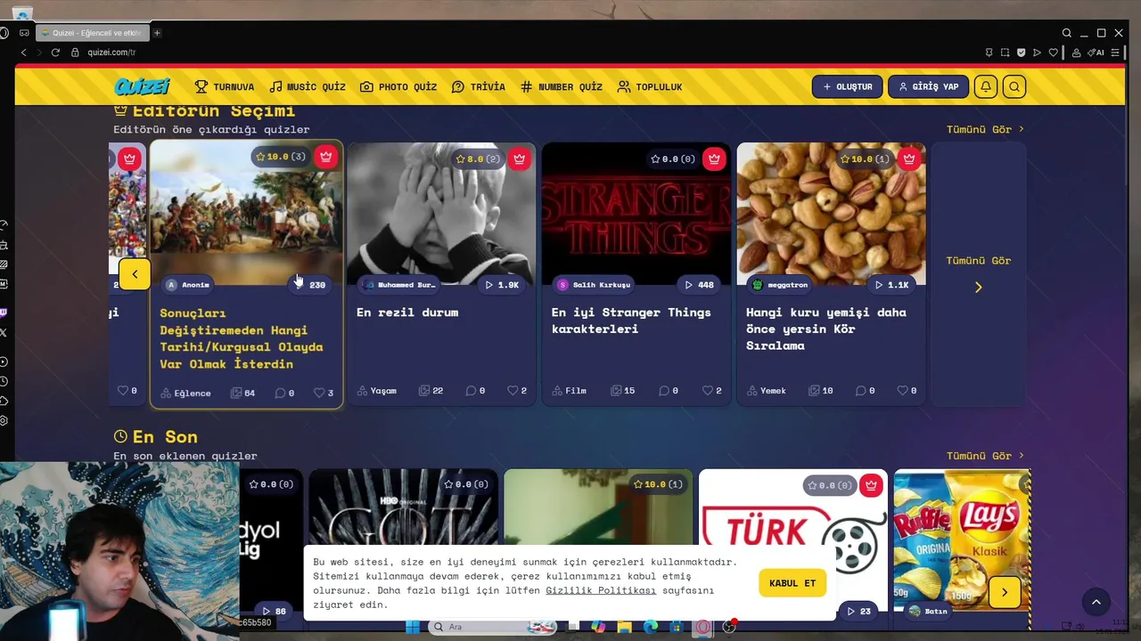Open author chip Anonim

click(x=188, y=285)
